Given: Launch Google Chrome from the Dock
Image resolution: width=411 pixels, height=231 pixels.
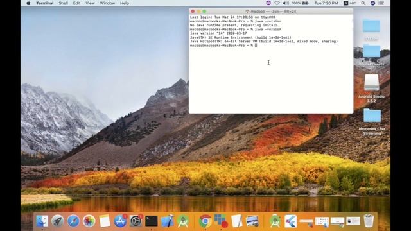Looking at the screenshot, I should click(205, 221).
